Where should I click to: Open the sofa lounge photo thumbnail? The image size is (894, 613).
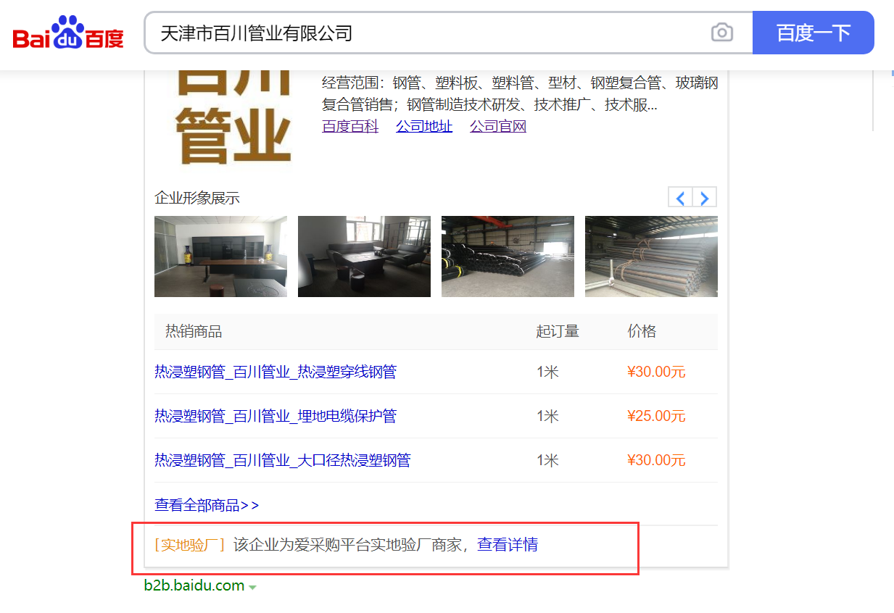coord(364,257)
